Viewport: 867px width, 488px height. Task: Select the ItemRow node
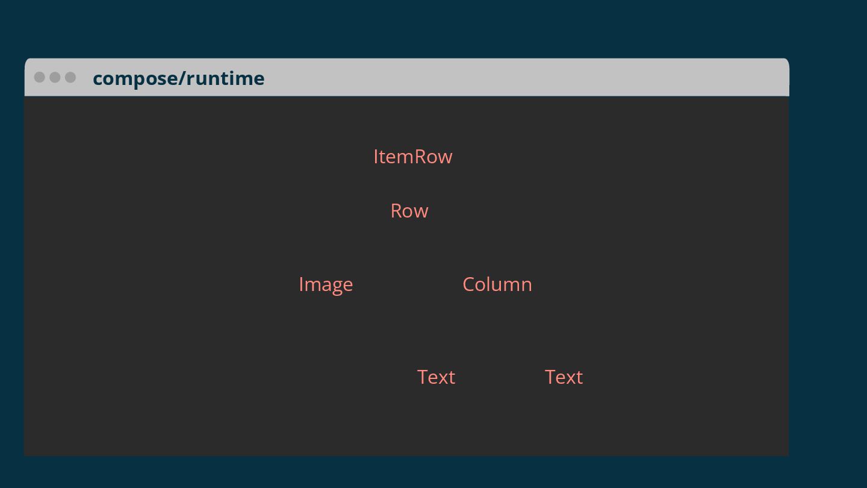pos(412,157)
